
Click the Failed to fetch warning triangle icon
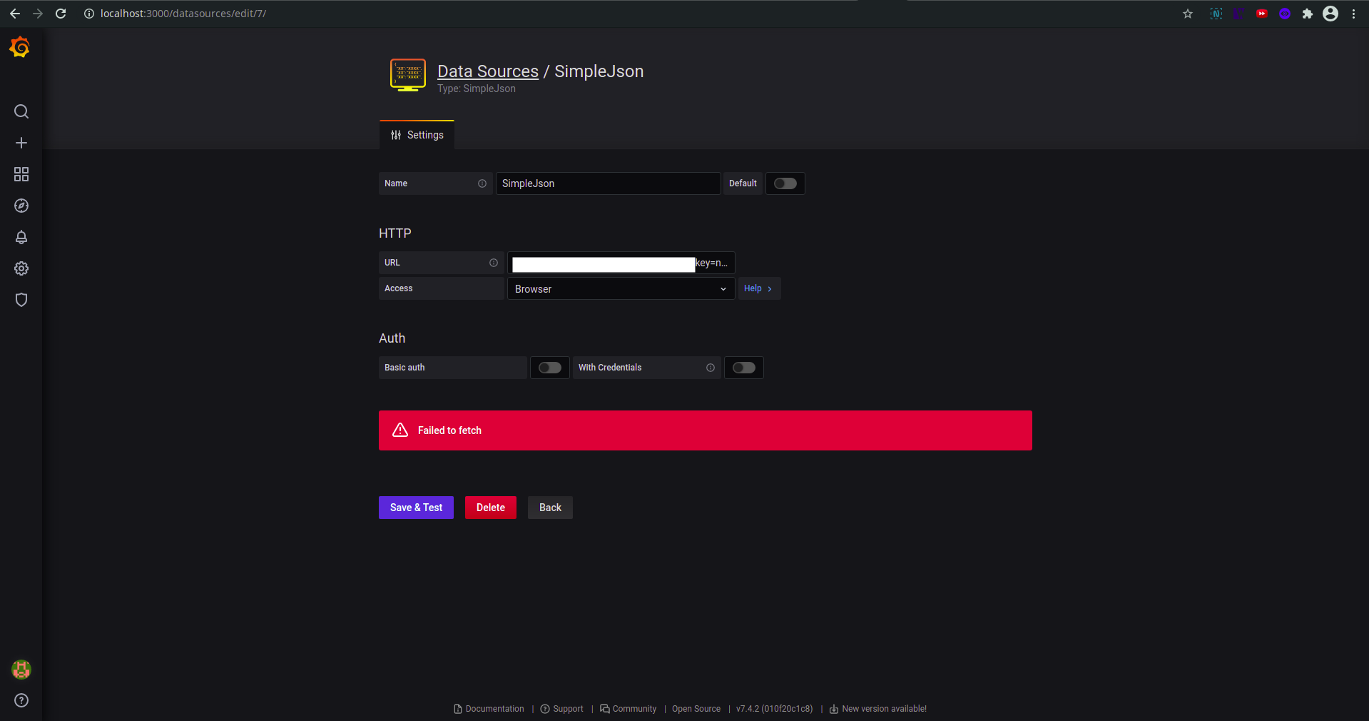coord(400,430)
